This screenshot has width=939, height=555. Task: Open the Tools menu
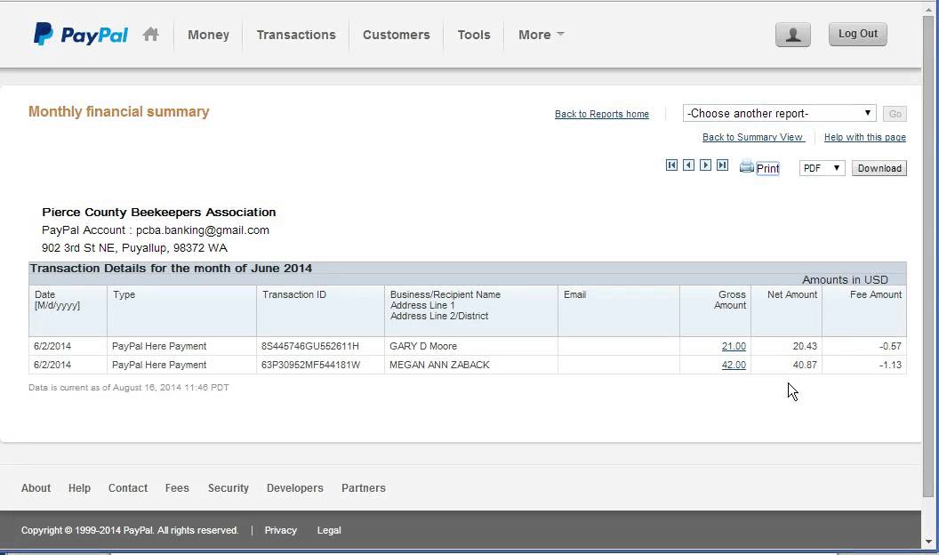[x=474, y=35]
